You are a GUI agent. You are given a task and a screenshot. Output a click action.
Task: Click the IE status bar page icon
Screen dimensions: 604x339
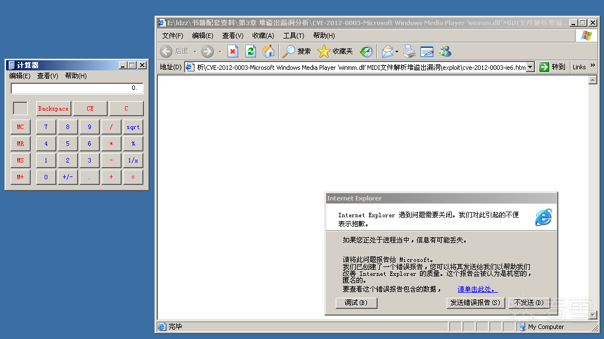pos(162,327)
